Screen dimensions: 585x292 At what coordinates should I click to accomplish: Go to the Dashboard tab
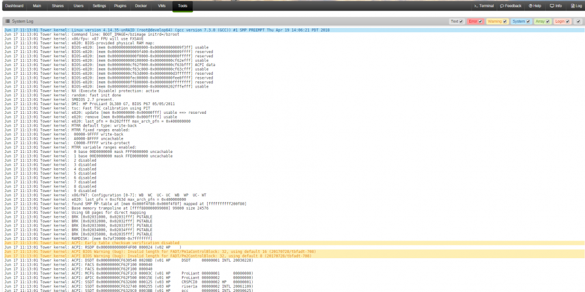pos(14,6)
